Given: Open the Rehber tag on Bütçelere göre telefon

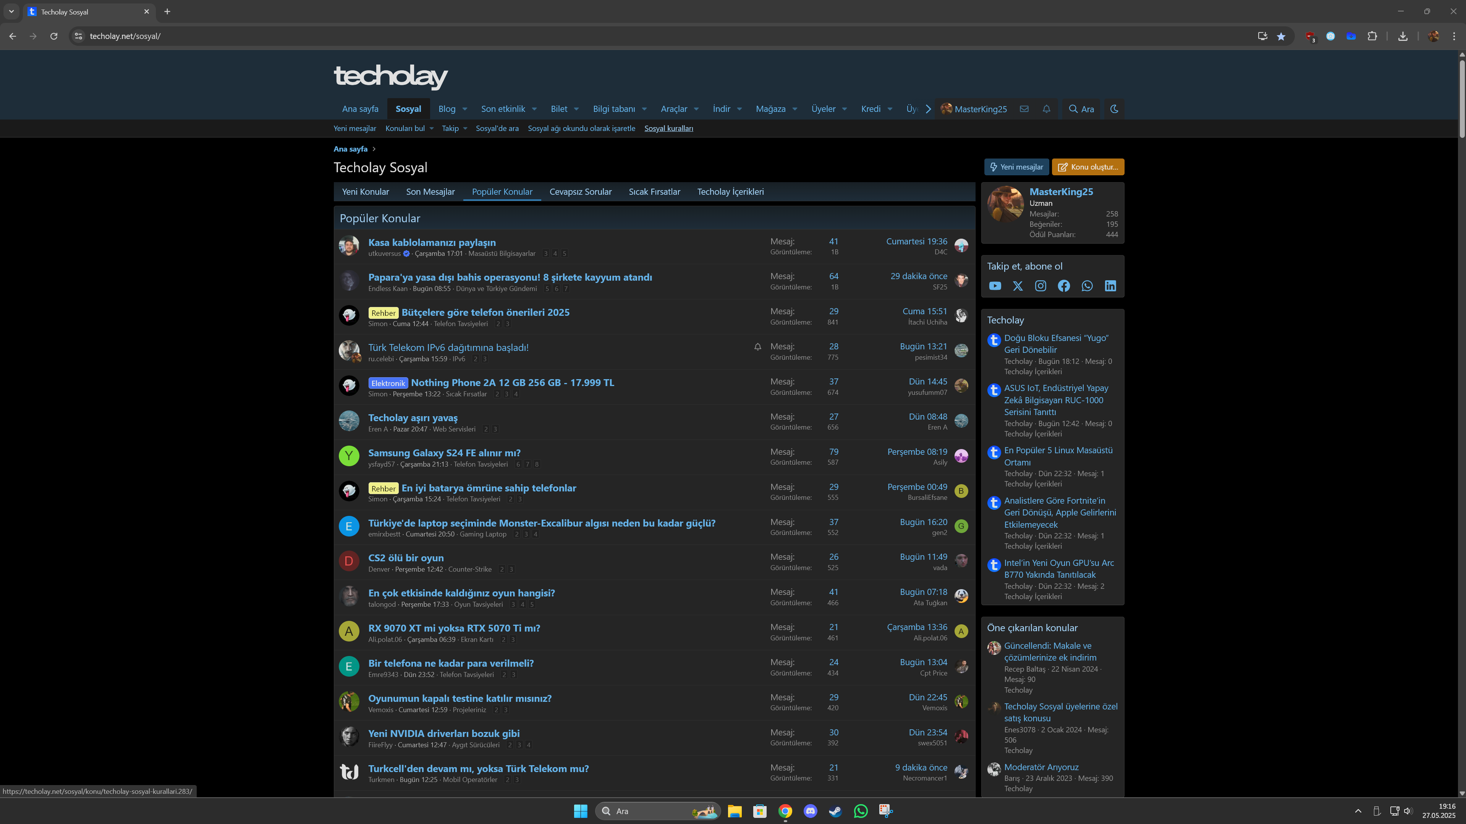Looking at the screenshot, I should tap(383, 313).
